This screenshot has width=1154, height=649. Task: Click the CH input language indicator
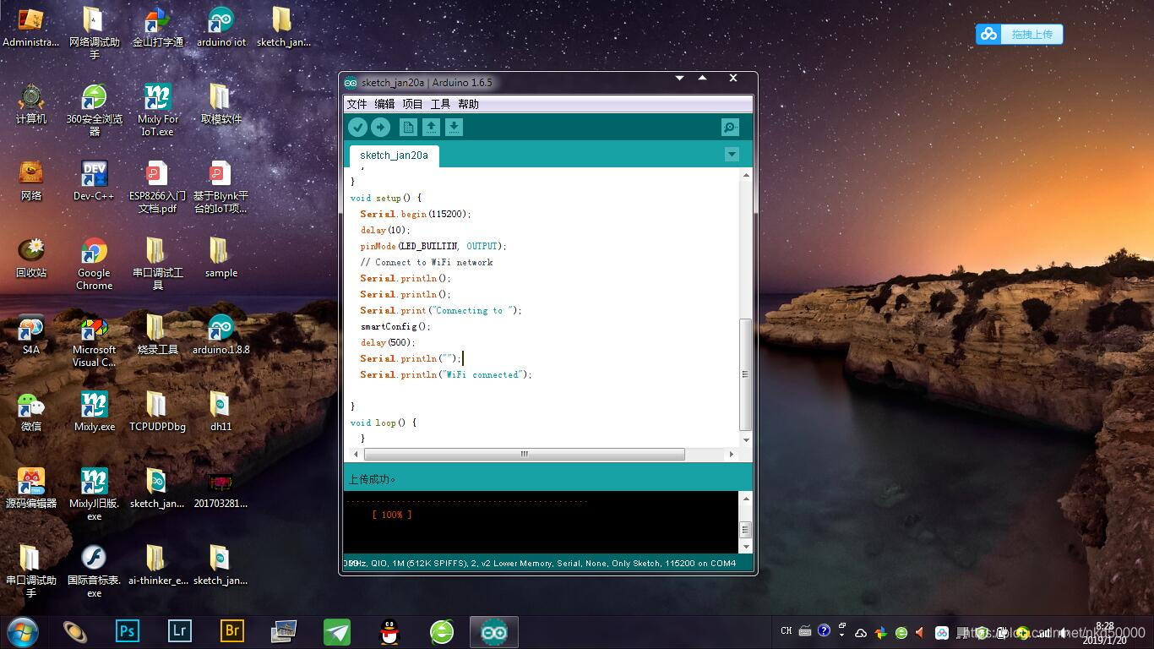point(786,631)
